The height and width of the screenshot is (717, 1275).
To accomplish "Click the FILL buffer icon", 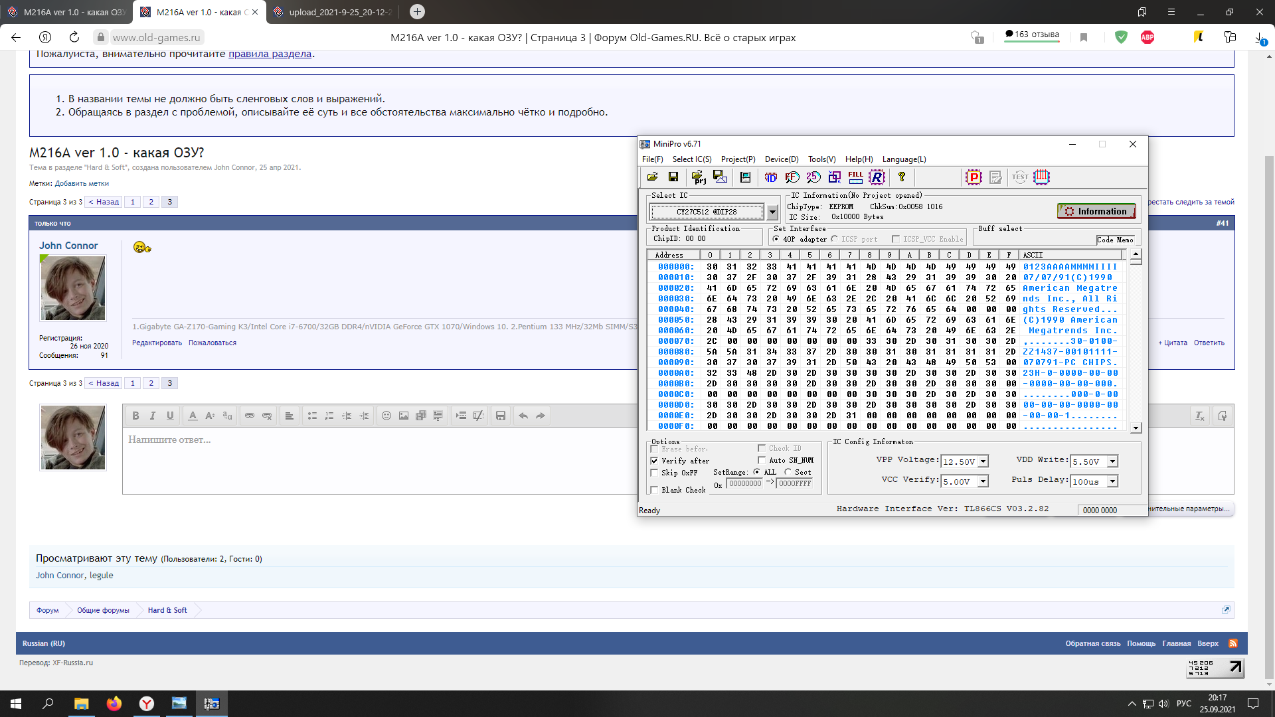I will coord(855,177).
